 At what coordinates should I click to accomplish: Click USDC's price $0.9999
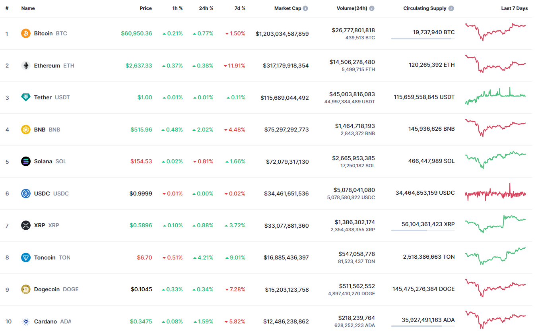141,194
